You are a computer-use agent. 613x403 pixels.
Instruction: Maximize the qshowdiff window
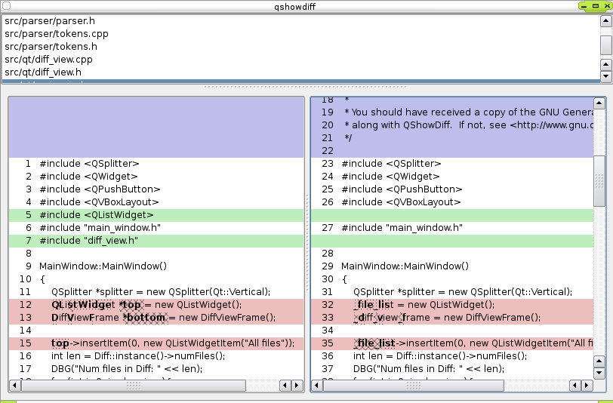tap(596, 6)
